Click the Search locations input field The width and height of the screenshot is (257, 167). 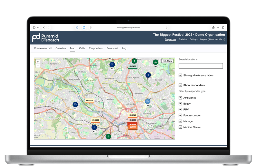tap(201, 66)
